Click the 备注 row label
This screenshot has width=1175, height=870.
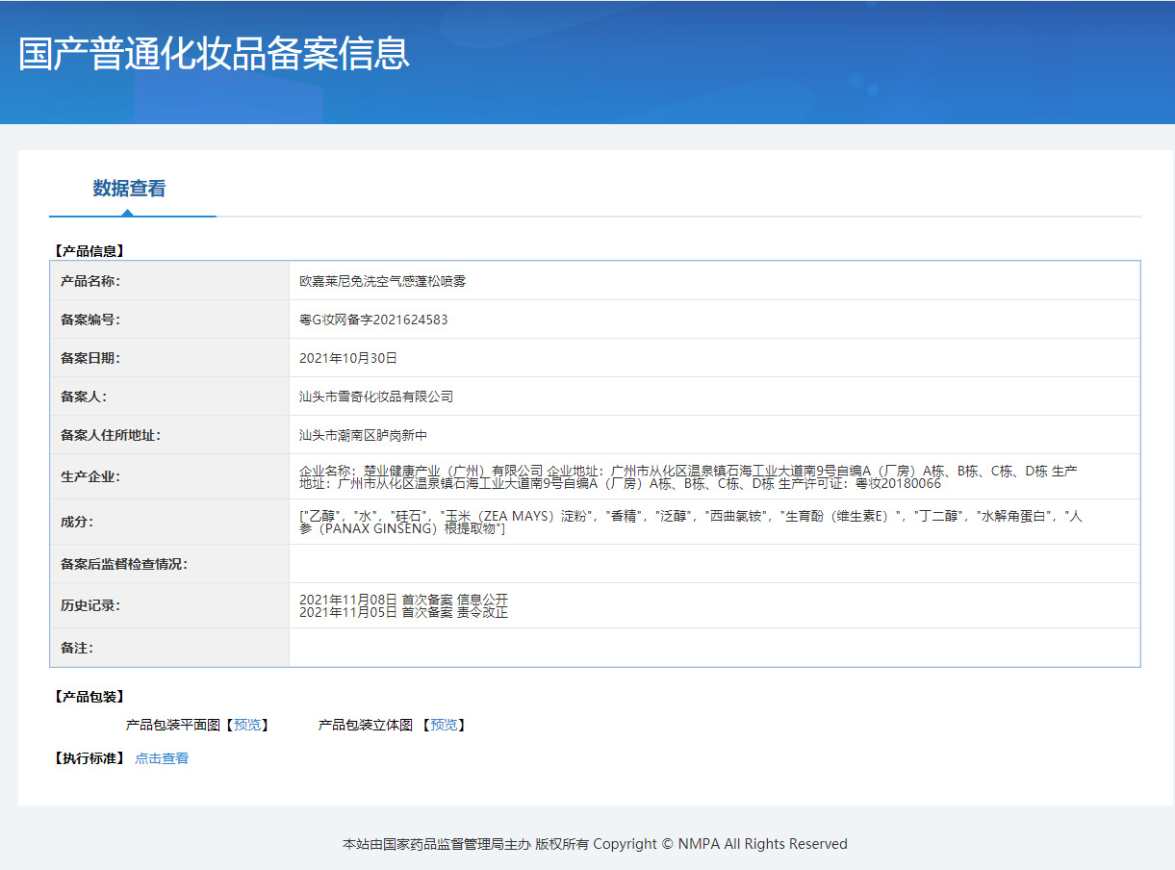[x=77, y=648]
